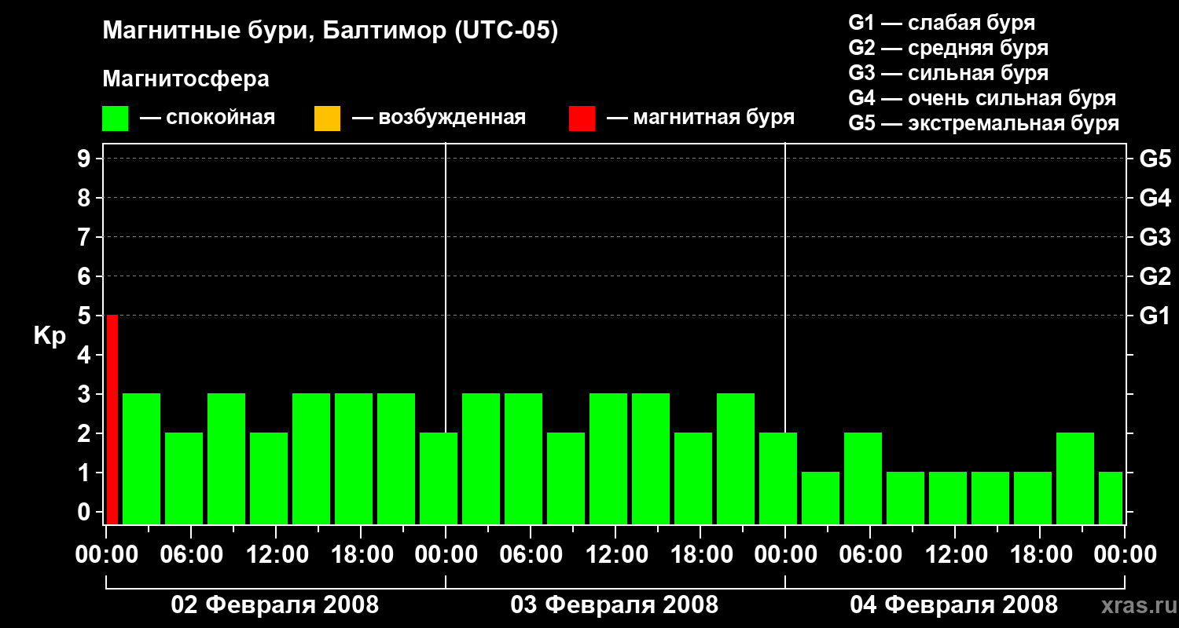
Task: Click the final '00:00' tick label ending 04 February
Action: pos(1124,555)
